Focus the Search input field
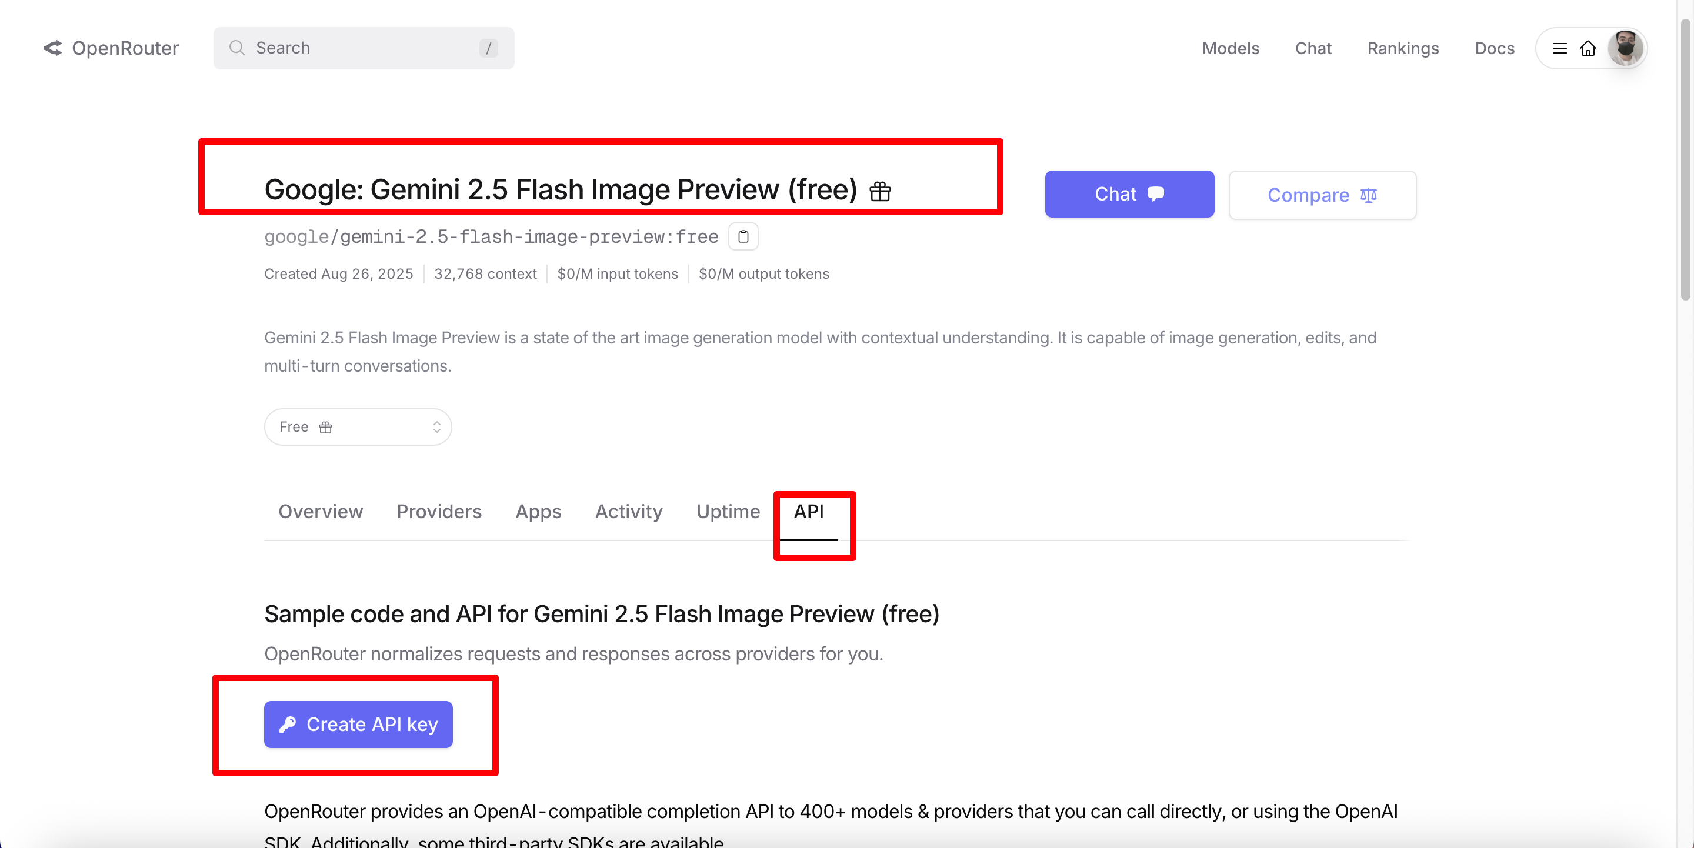Viewport: 1694px width, 848px height. pos(362,48)
